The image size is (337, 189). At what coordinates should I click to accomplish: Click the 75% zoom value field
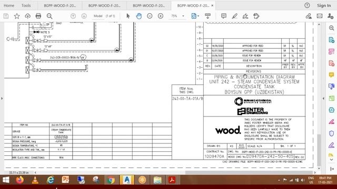[174, 16]
